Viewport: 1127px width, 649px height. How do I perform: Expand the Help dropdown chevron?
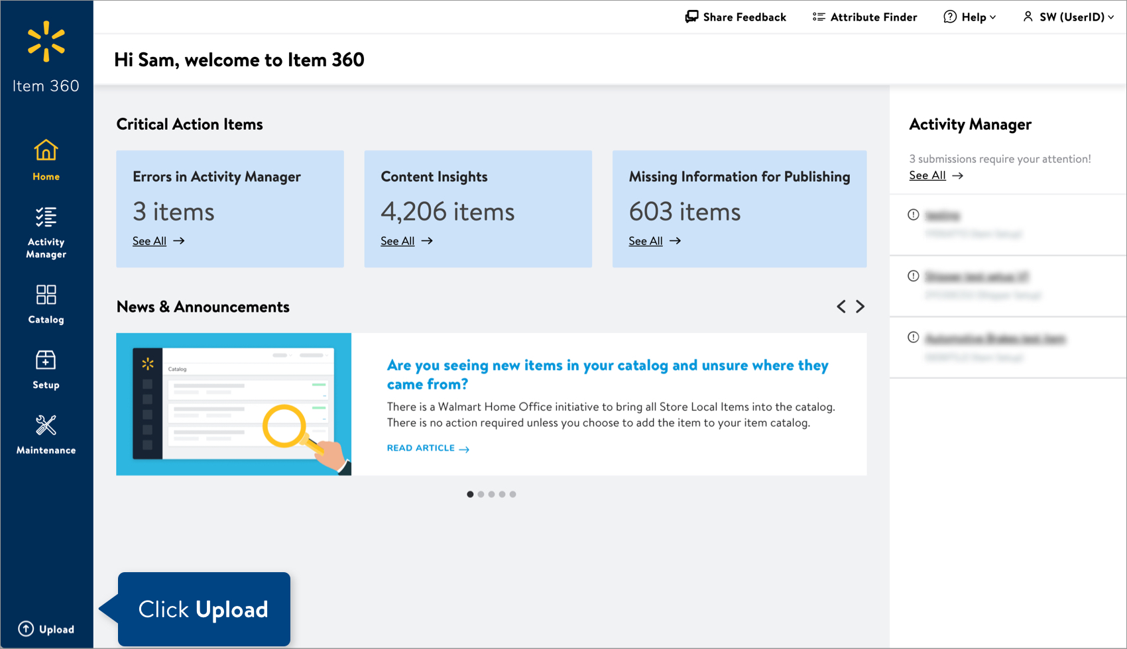tap(992, 17)
